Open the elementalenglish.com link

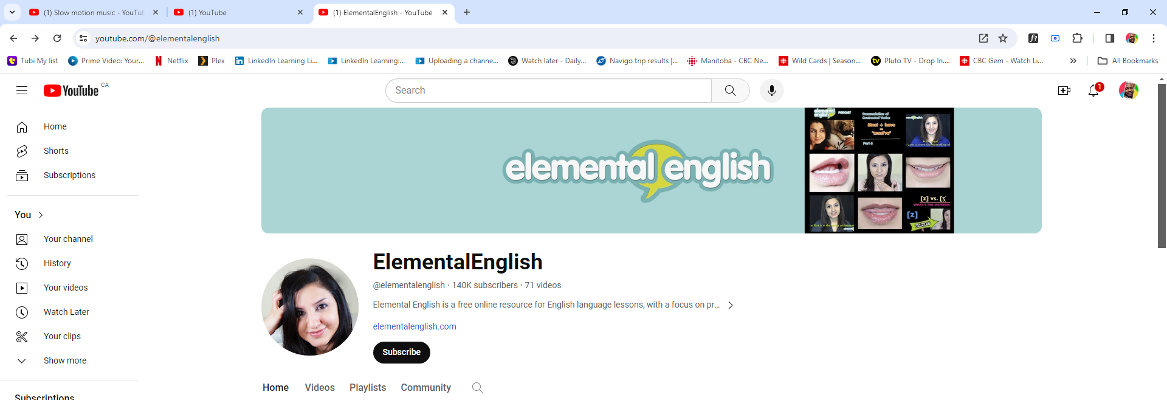(x=415, y=326)
